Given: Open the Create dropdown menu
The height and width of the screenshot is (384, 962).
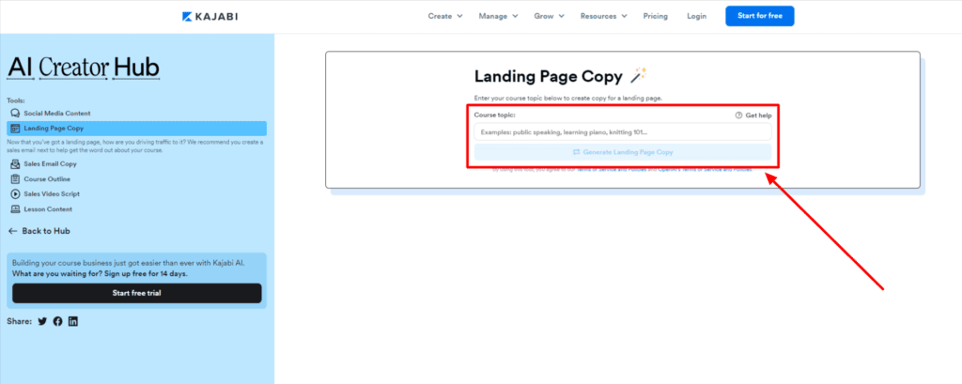Looking at the screenshot, I should click(445, 17).
